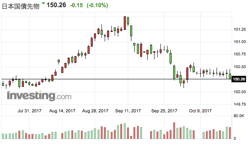The width and height of the screenshot is (250, 145).
Task: Select the Sep 25, 2017 date label
Action: pyautogui.click(x=164, y=111)
